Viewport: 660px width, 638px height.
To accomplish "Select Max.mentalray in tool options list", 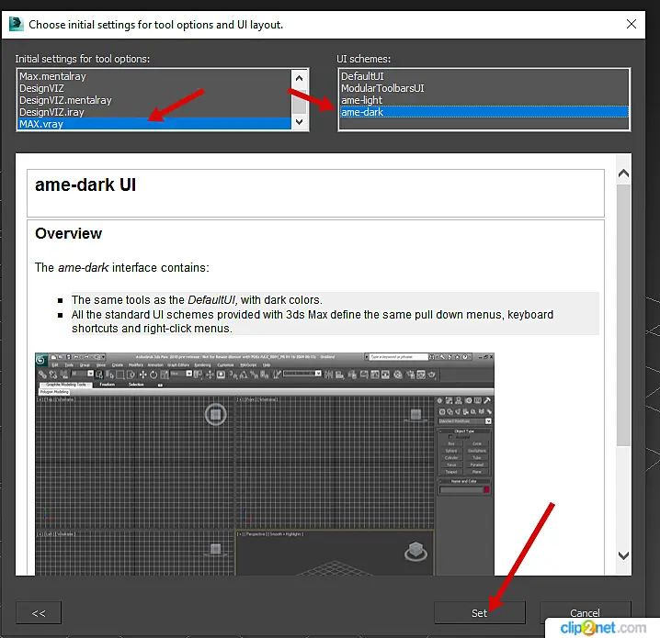I will click(154, 76).
